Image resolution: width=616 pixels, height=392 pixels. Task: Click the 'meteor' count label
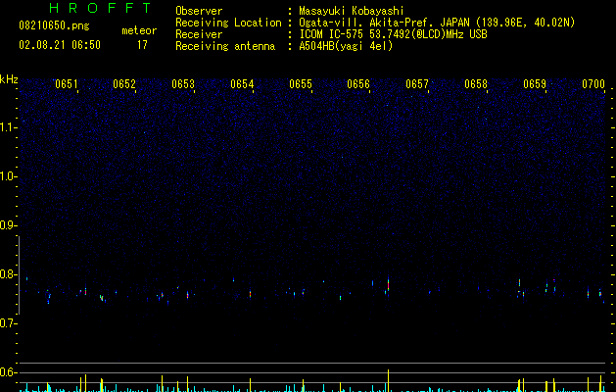(139, 30)
